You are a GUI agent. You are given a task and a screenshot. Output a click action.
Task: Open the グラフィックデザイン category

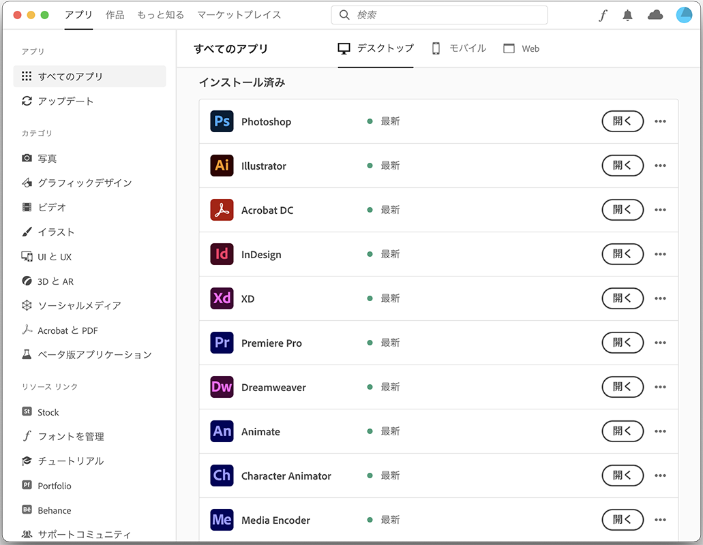pos(76,183)
